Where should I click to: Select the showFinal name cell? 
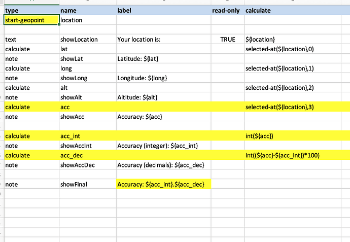click(86, 184)
